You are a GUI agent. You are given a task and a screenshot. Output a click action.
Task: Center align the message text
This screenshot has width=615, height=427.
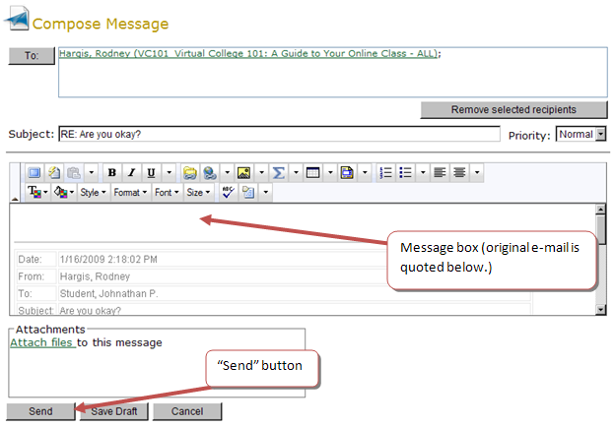459,172
